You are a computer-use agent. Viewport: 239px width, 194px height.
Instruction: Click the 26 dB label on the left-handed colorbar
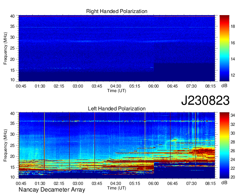(x=233, y=151)
